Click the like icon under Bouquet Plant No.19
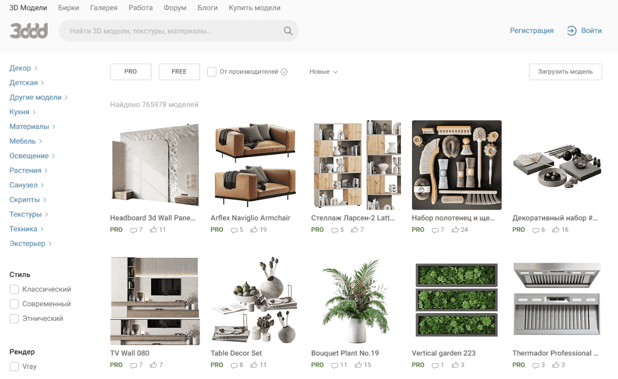618x379 pixels. tap(358, 365)
